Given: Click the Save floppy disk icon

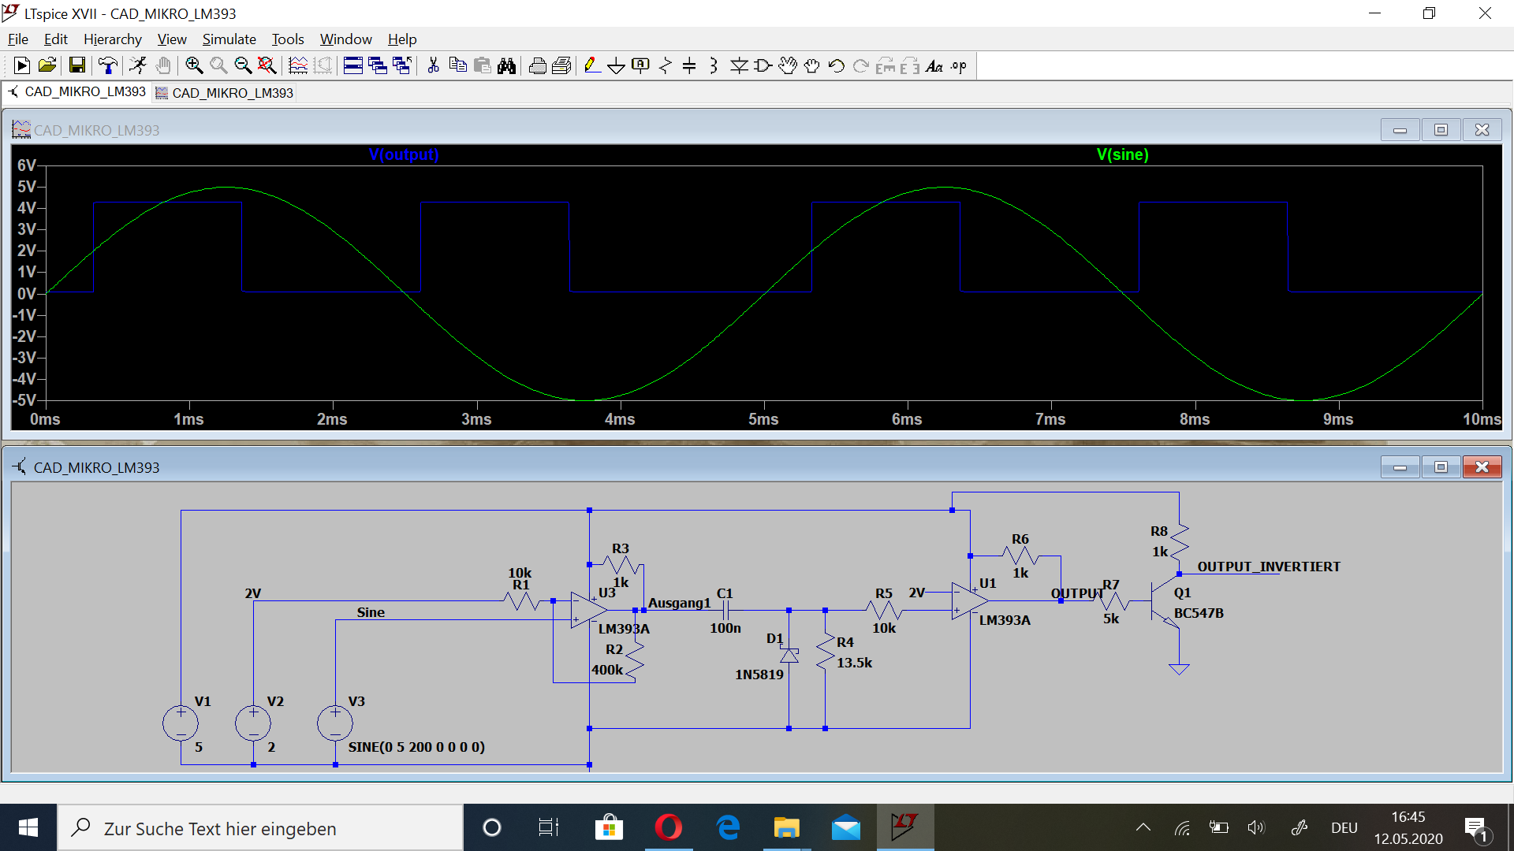Looking at the screenshot, I should pyautogui.click(x=76, y=66).
